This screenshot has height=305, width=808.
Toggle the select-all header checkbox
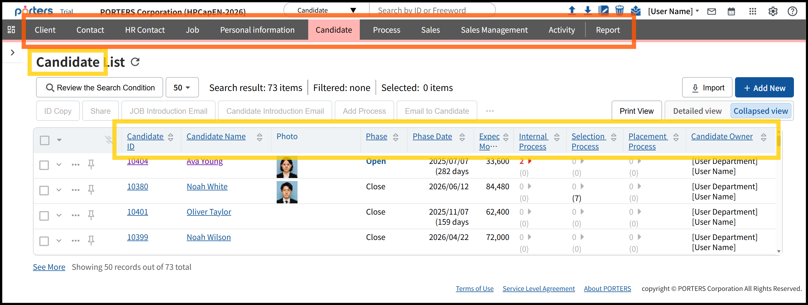(x=45, y=140)
